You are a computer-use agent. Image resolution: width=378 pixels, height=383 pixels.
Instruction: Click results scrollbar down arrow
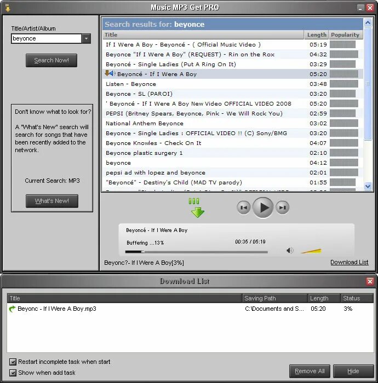pyautogui.click(x=368, y=187)
